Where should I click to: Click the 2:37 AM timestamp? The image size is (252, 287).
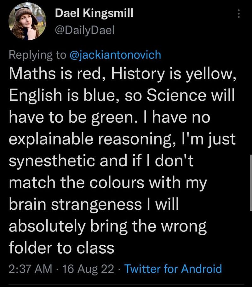click(31, 269)
